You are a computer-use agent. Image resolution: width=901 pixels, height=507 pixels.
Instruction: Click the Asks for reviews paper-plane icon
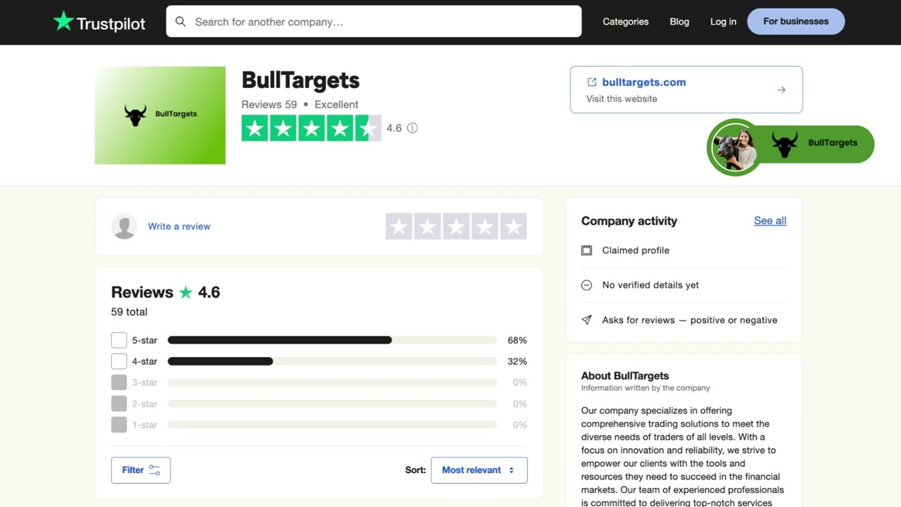[586, 320]
